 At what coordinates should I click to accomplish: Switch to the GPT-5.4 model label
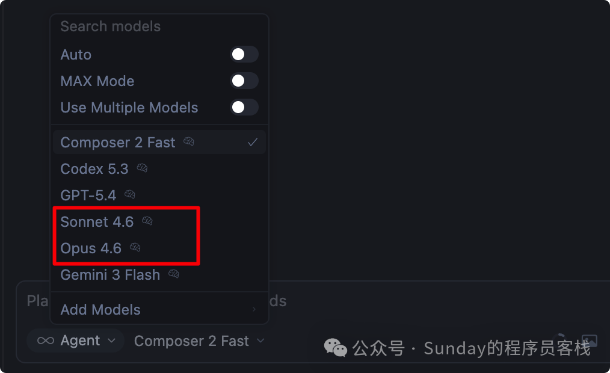[88, 196]
